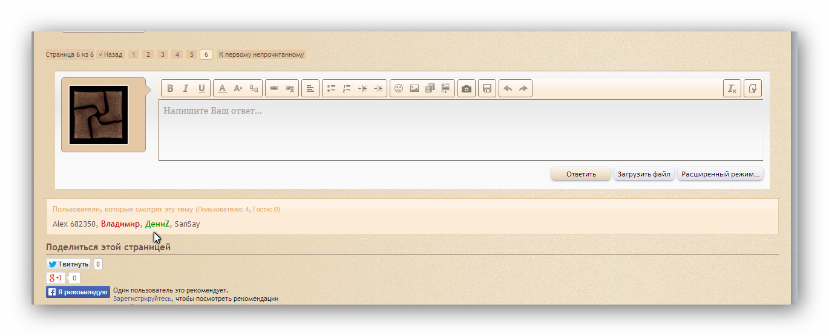Open user Владимир profile
Viewport: 829px width, 336px height.
coord(120,224)
